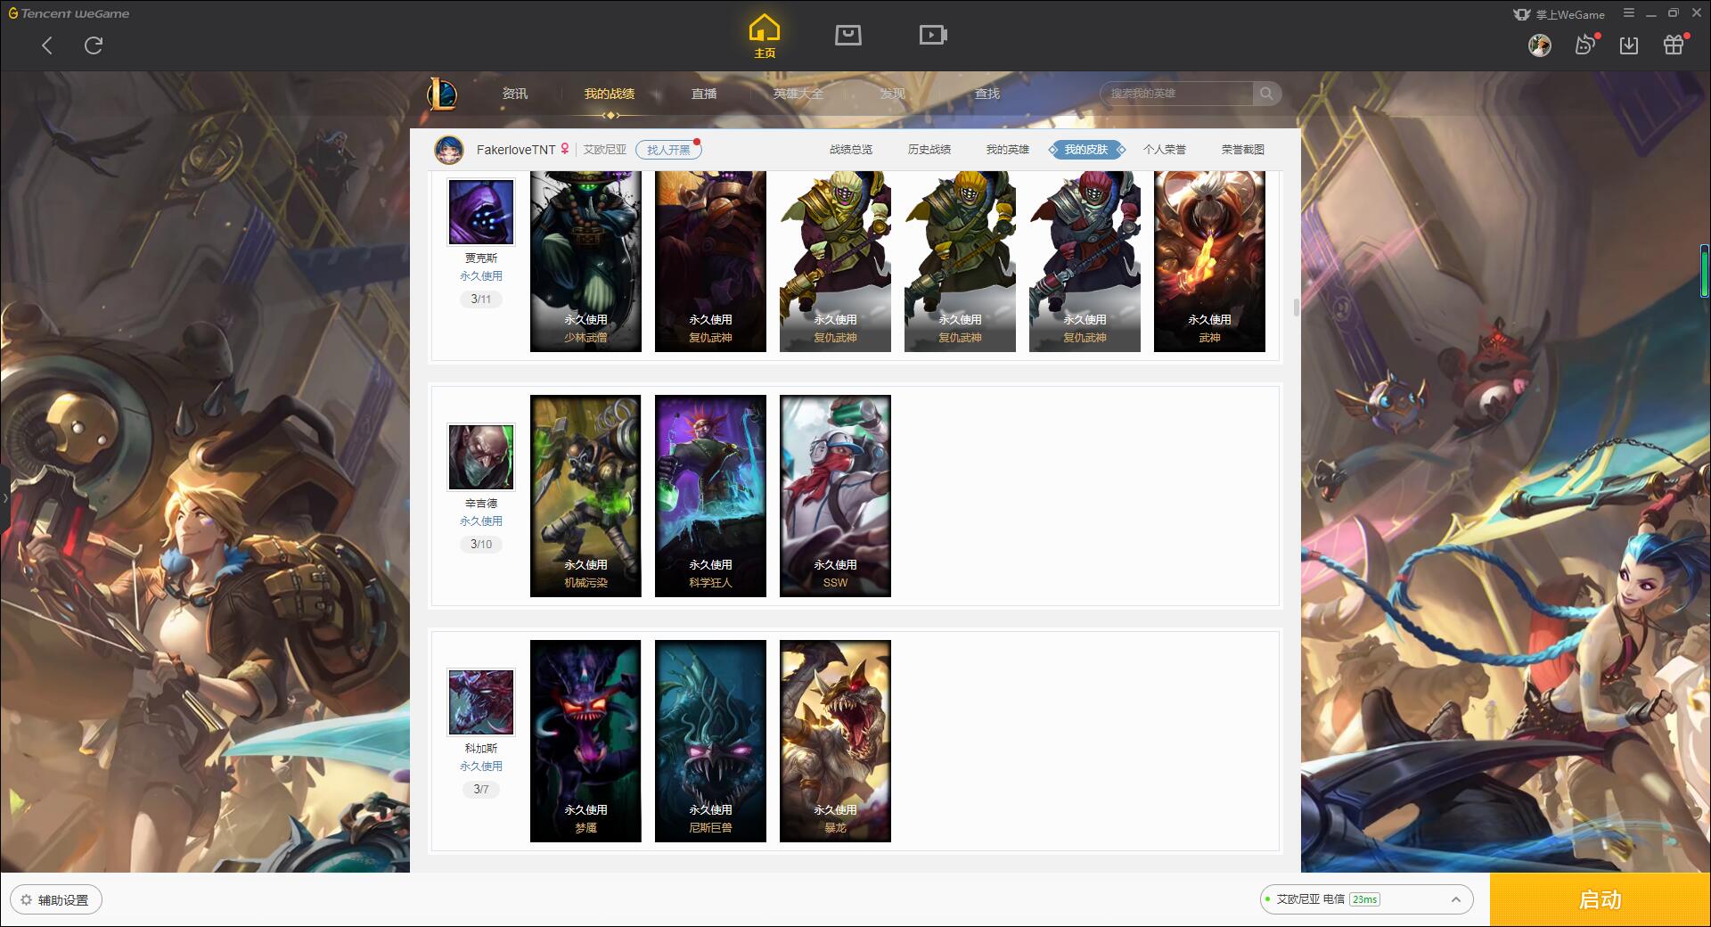Select the 我的皮肤 sub-tab
Viewport: 1711px width, 927px height.
1086,150
